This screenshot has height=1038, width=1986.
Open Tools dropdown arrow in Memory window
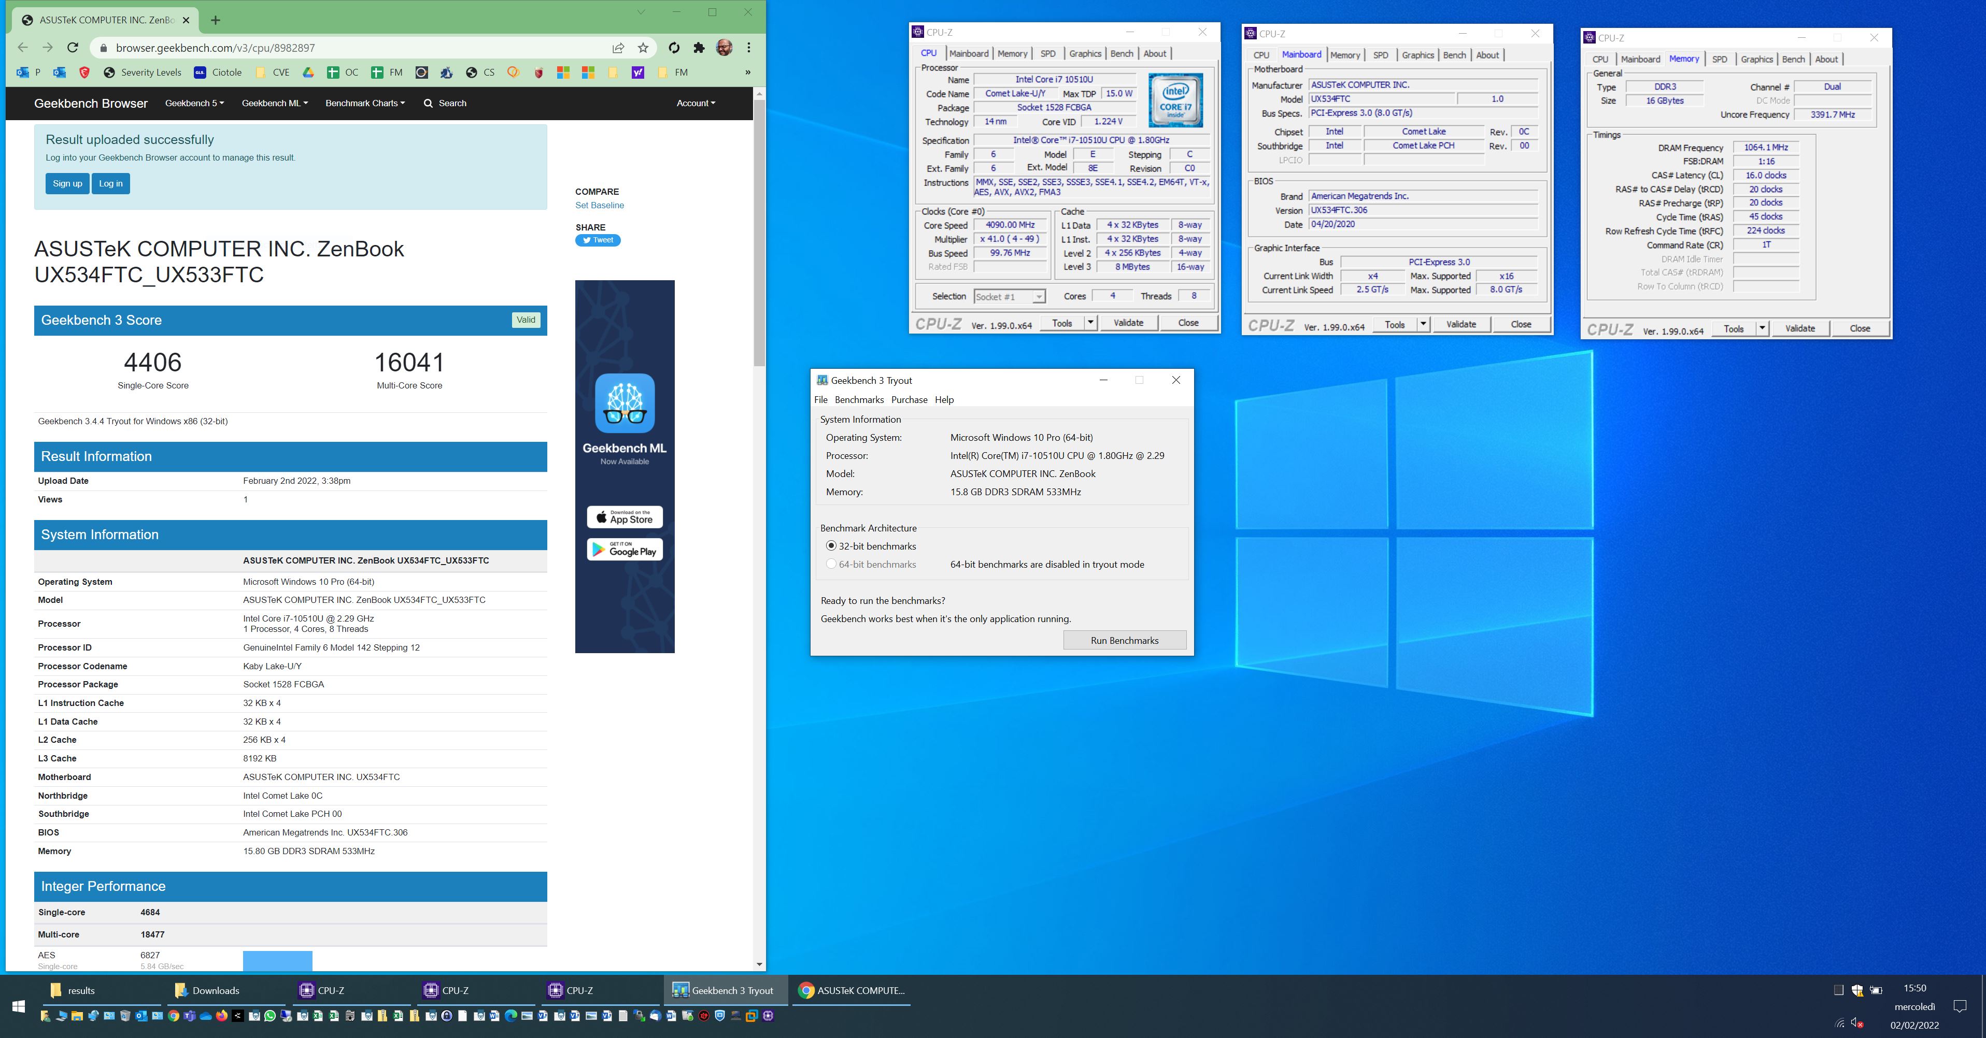pyautogui.click(x=1763, y=328)
